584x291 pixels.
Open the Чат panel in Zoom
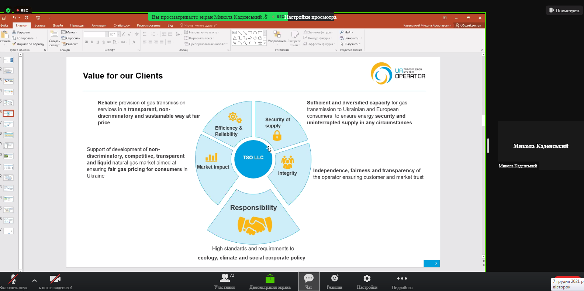(x=308, y=281)
